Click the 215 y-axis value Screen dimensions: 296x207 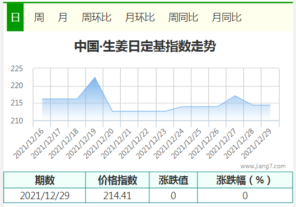(x=17, y=103)
